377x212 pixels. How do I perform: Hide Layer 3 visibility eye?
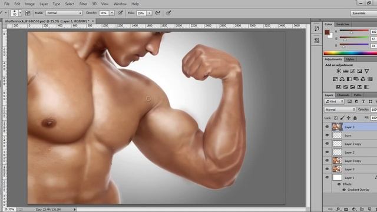coord(327,127)
